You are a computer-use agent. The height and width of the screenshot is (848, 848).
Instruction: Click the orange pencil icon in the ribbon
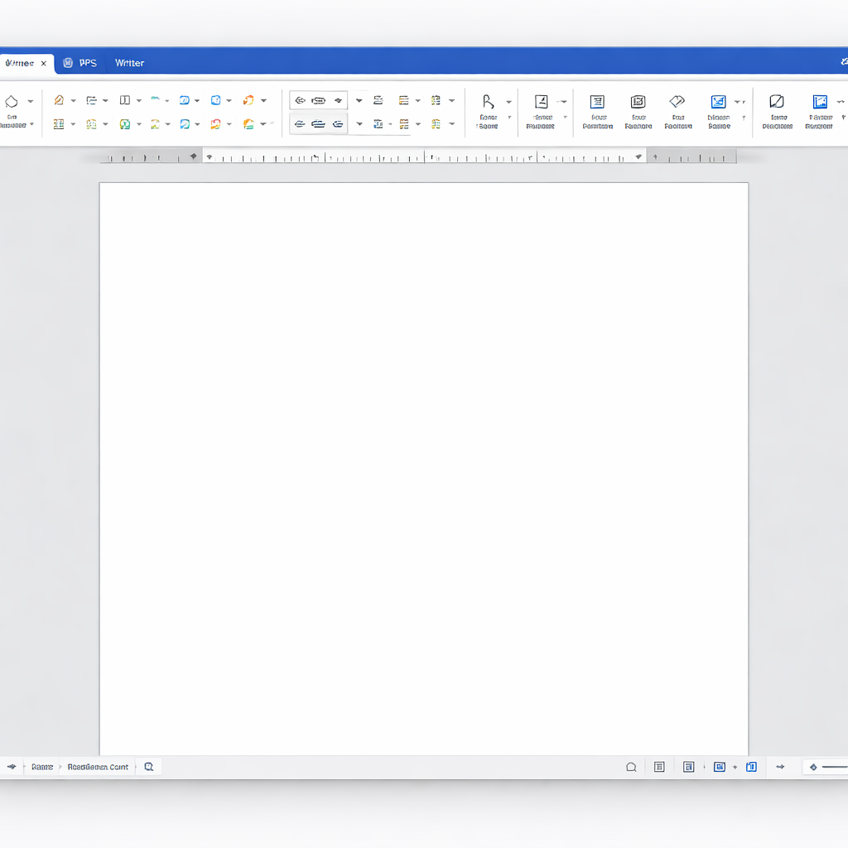[59, 100]
